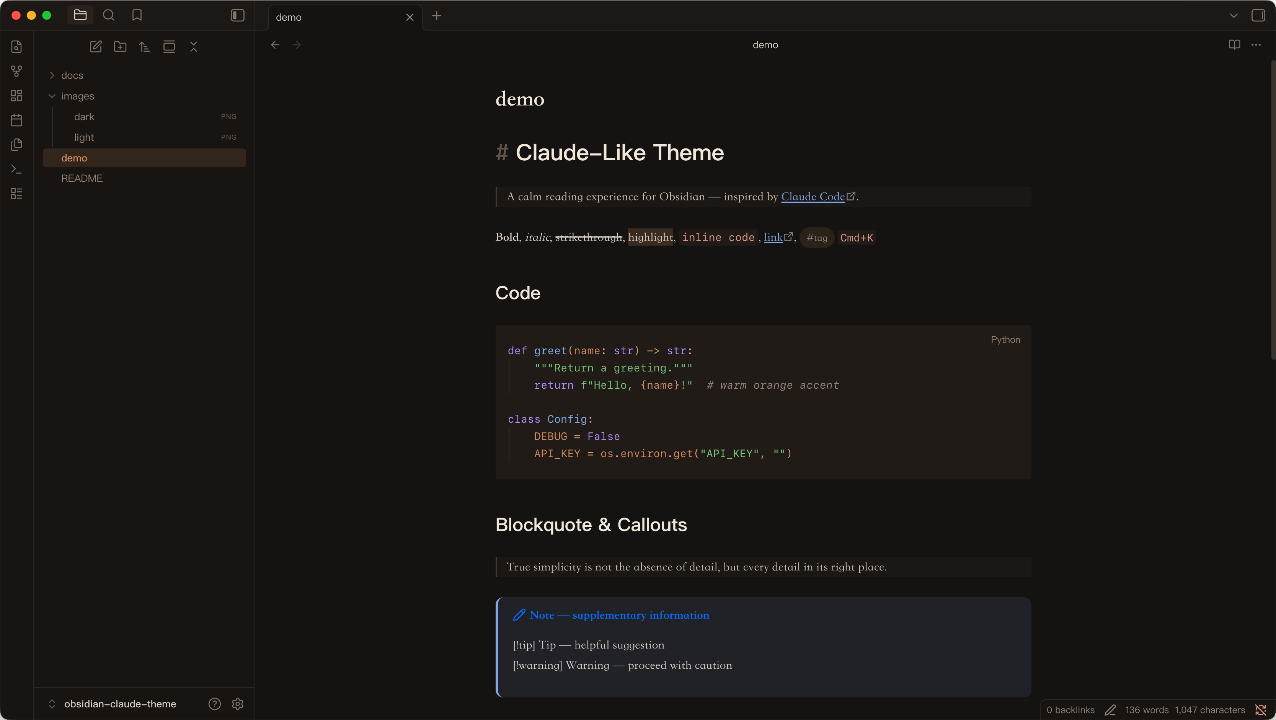Close the demo tab
The image size is (1276, 720).
point(410,17)
